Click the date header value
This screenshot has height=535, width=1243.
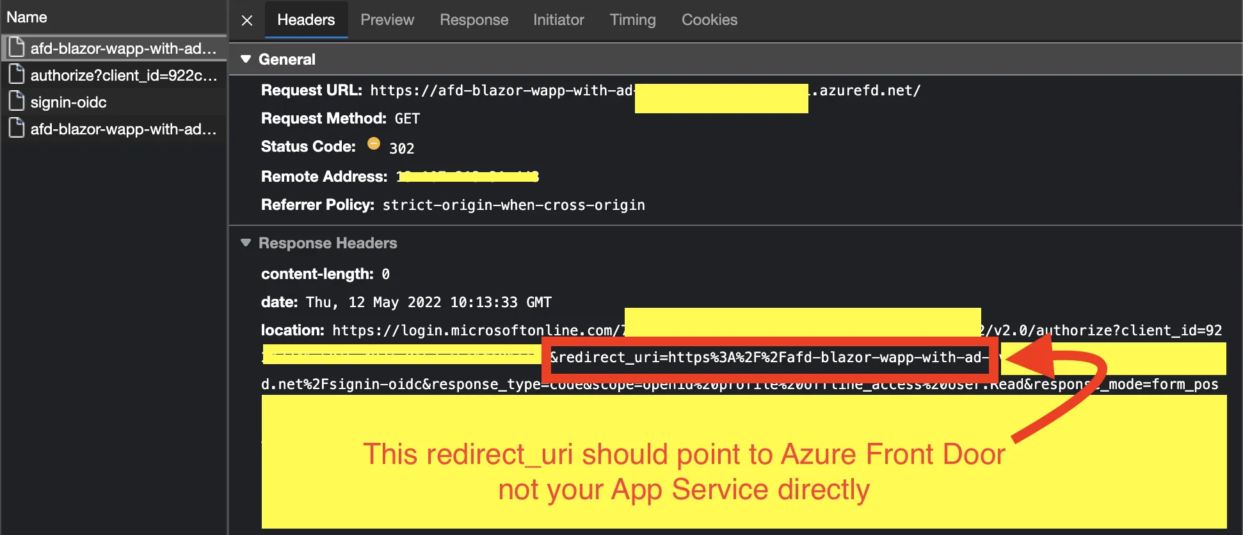[429, 302]
